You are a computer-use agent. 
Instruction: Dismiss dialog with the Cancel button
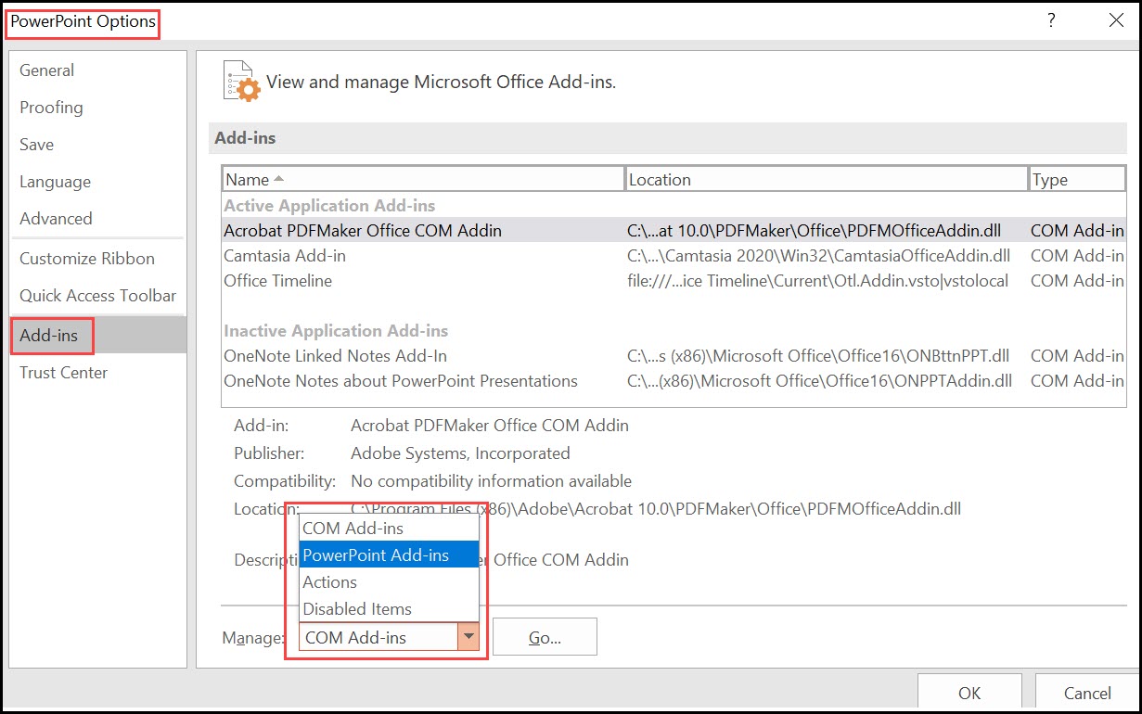point(1087,693)
